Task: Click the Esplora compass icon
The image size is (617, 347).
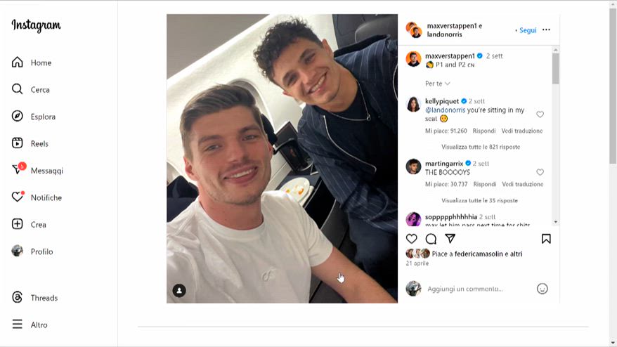Action: [x=18, y=117]
